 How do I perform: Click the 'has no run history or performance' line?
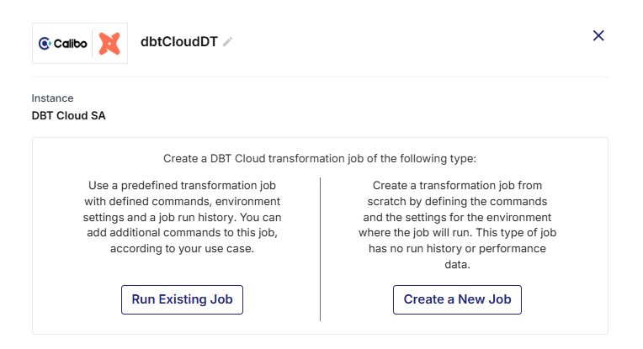[x=457, y=249]
